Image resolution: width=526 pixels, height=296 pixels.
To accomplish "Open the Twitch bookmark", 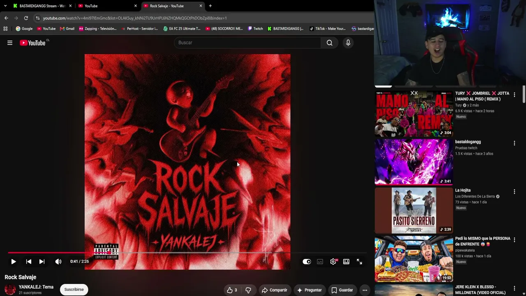I will coord(255,29).
